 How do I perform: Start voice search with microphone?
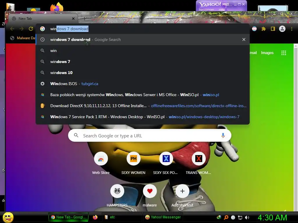tap(223, 135)
